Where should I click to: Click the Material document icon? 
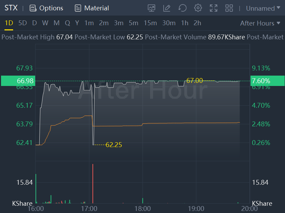(x=78, y=8)
